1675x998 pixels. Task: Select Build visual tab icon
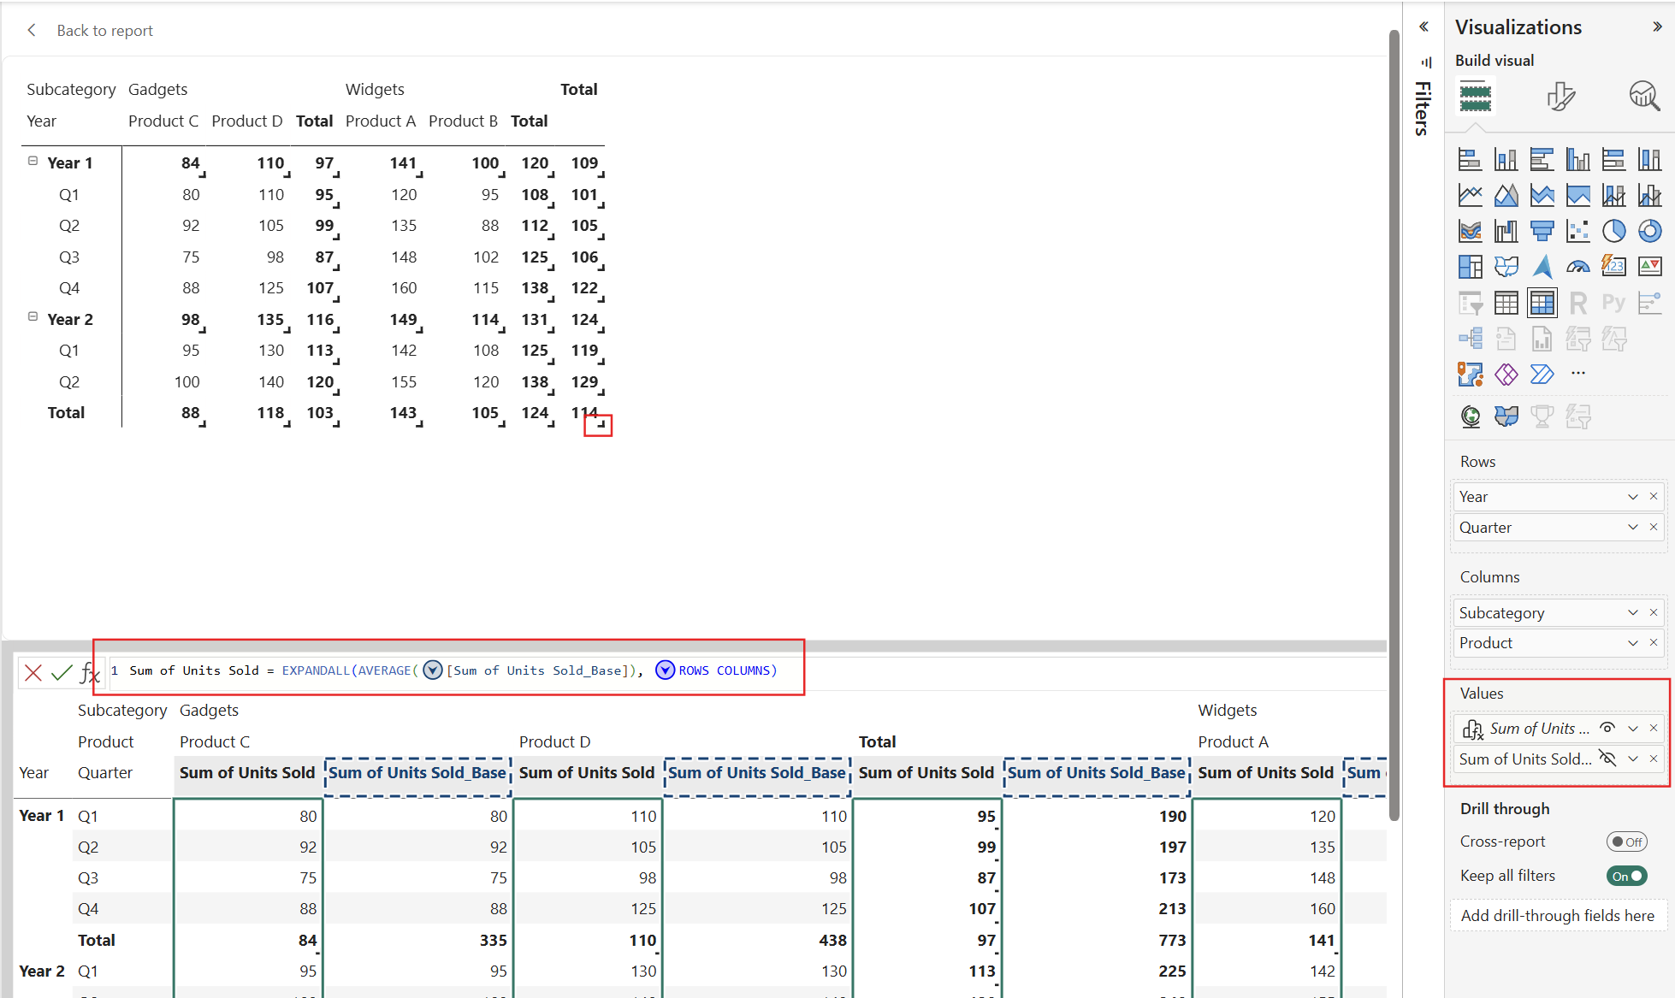(1475, 96)
